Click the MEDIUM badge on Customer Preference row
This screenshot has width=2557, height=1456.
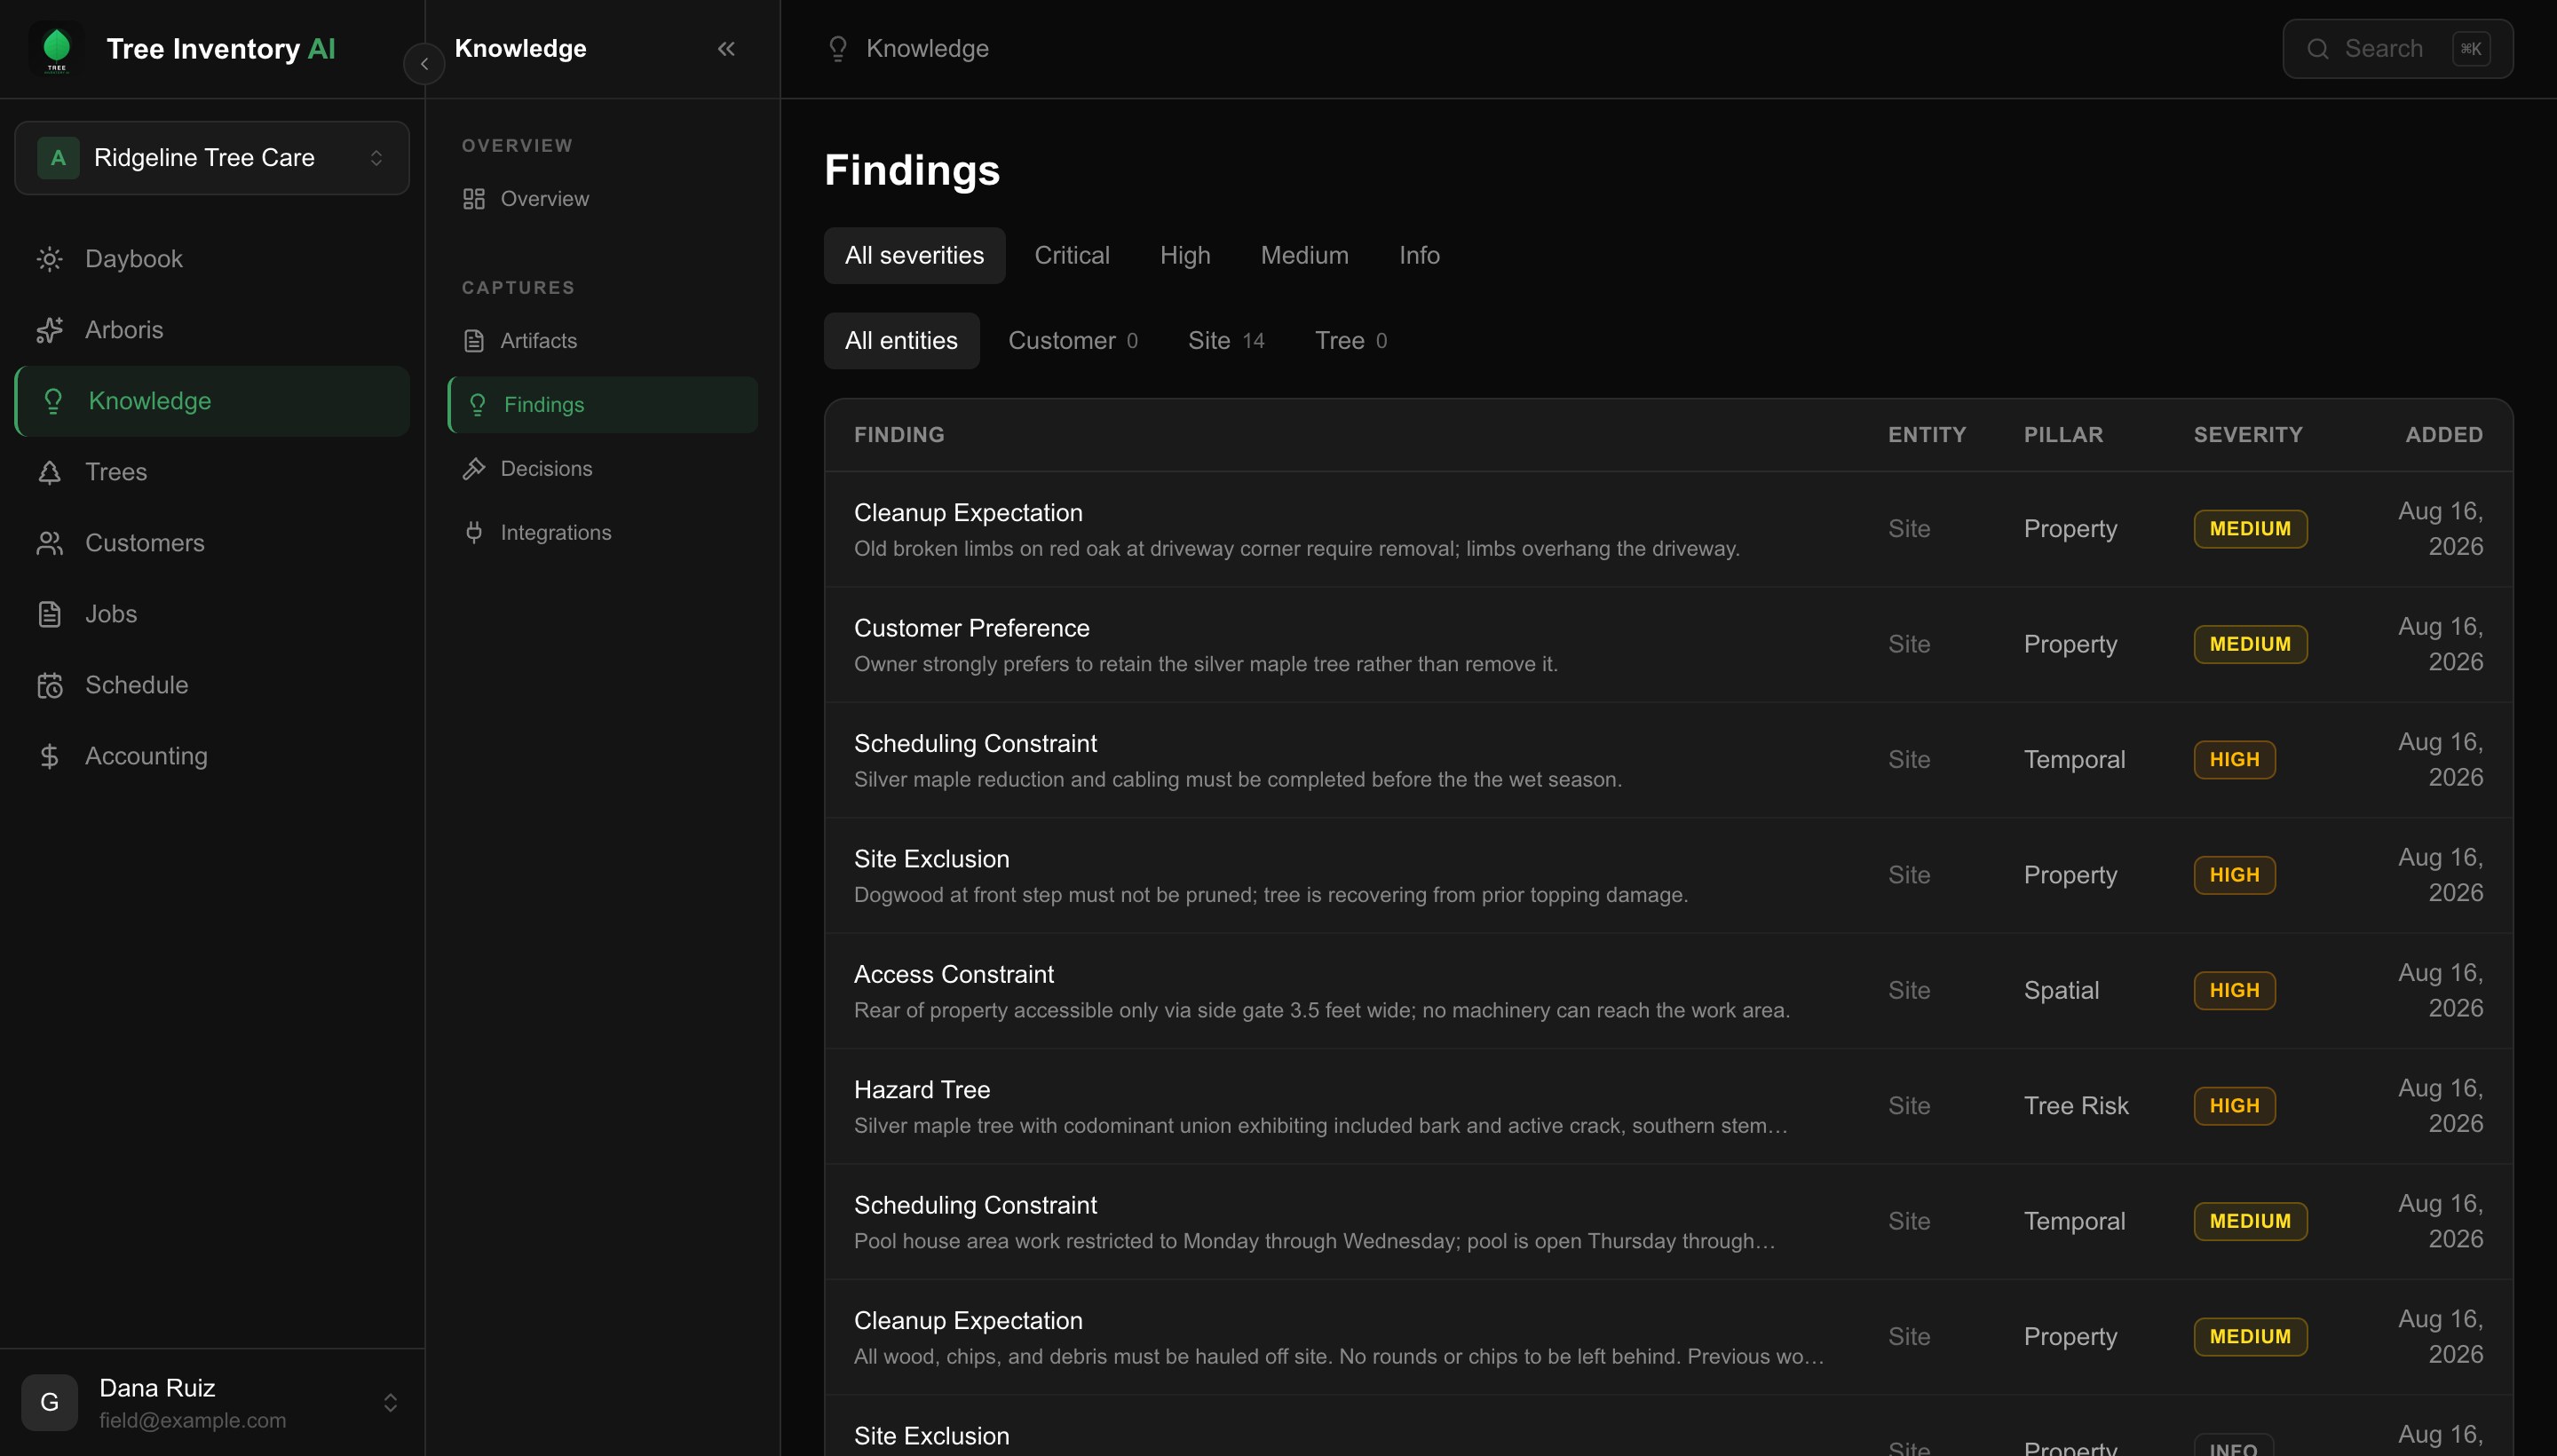pos(2250,645)
